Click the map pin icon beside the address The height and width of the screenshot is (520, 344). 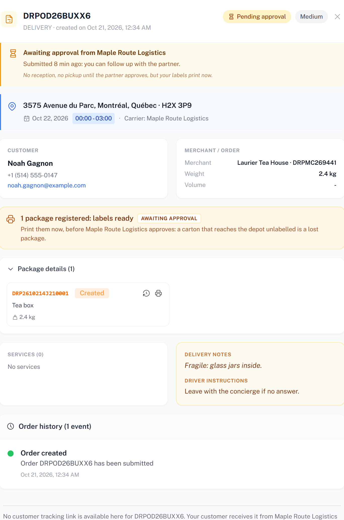pyautogui.click(x=12, y=106)
